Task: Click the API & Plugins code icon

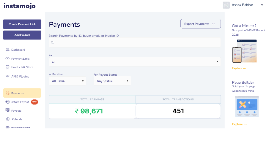Action: coord(7,76)
